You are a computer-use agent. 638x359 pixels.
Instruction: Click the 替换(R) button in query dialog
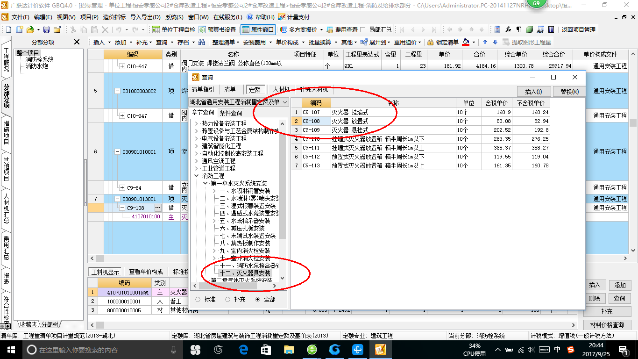coord(569,91)
